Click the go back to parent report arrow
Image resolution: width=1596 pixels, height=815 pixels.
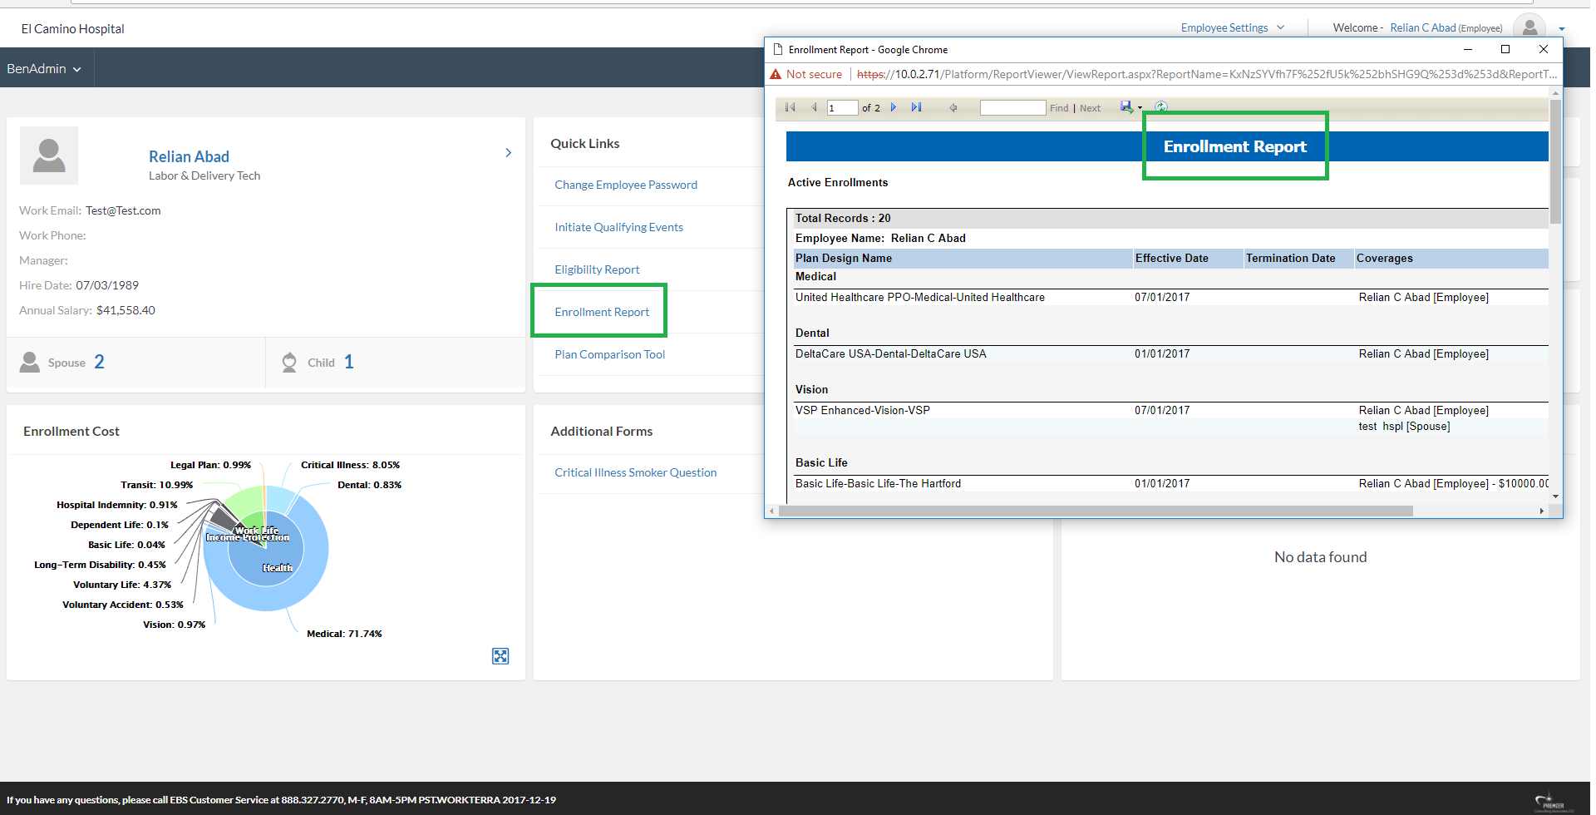[x=953, y=107]
